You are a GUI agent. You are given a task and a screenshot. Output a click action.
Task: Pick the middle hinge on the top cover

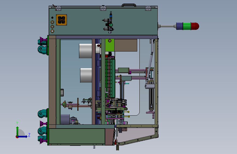point(103,8)
